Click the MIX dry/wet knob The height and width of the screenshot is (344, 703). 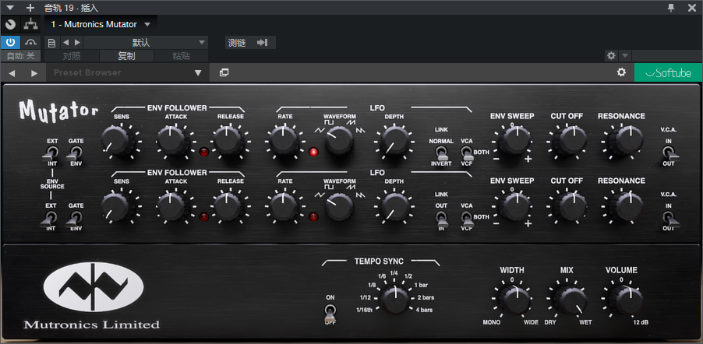point(570,300)
